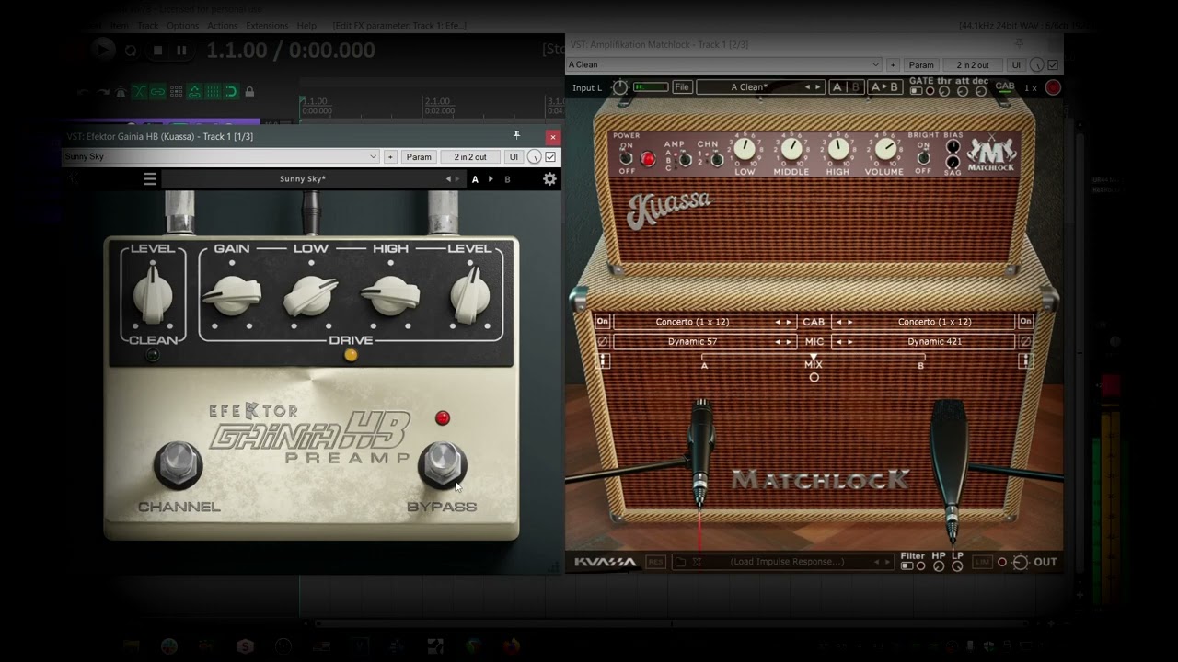The image size is (1178, 662).
Task: Clear the loaded impulse response
Action: tap(698, 562)
